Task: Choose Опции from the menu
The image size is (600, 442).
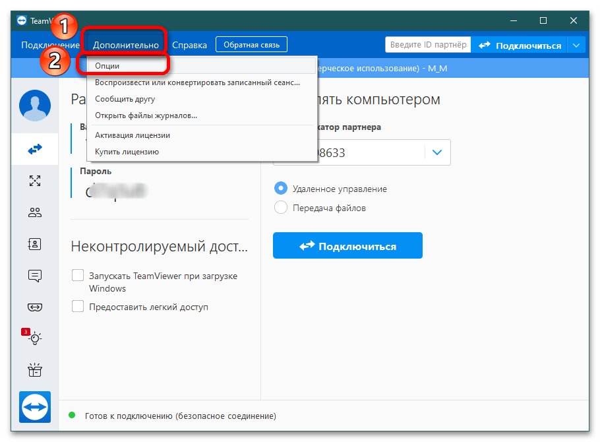Action: pyautogui.click(x=202, y=66)
